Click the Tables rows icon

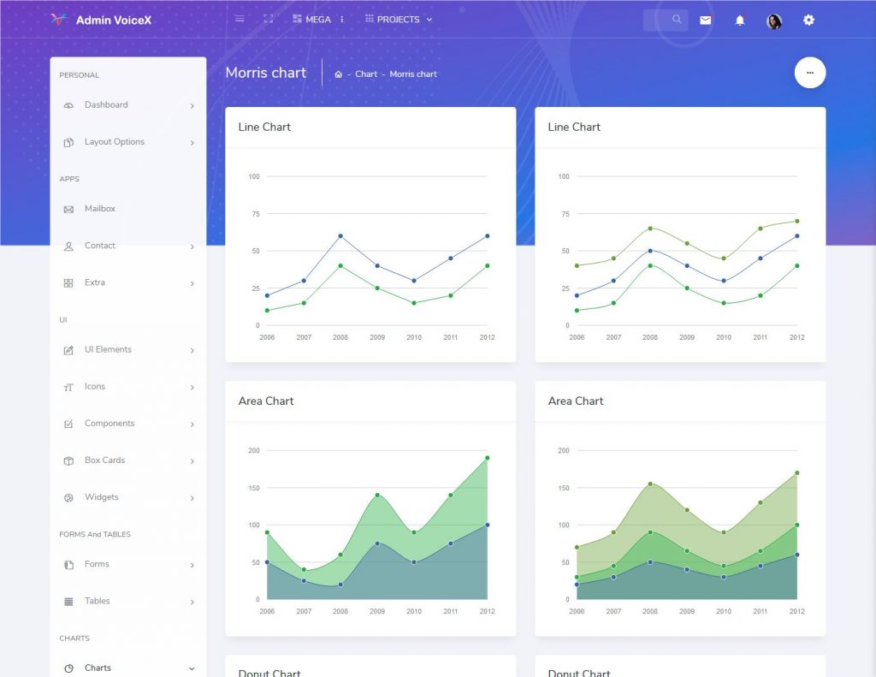tap(68, 602)
